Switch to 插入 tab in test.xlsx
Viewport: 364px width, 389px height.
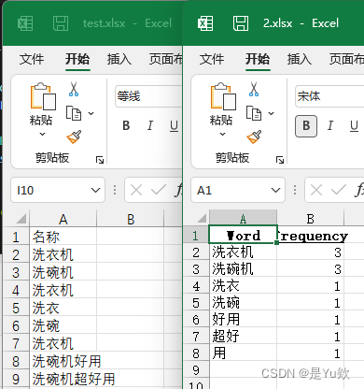coord(119,59)
